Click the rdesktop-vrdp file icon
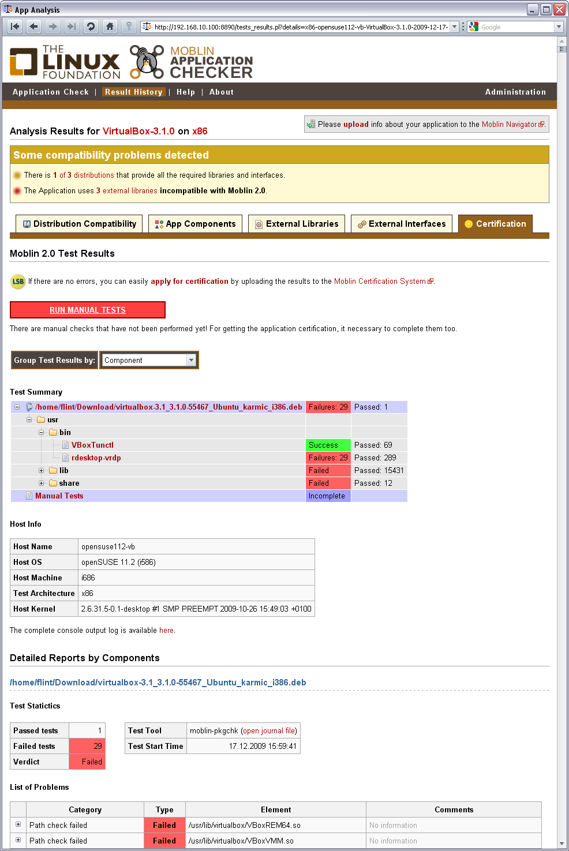Image resolution: width=569 pixels, height=851 pixels. click(65, 458)
